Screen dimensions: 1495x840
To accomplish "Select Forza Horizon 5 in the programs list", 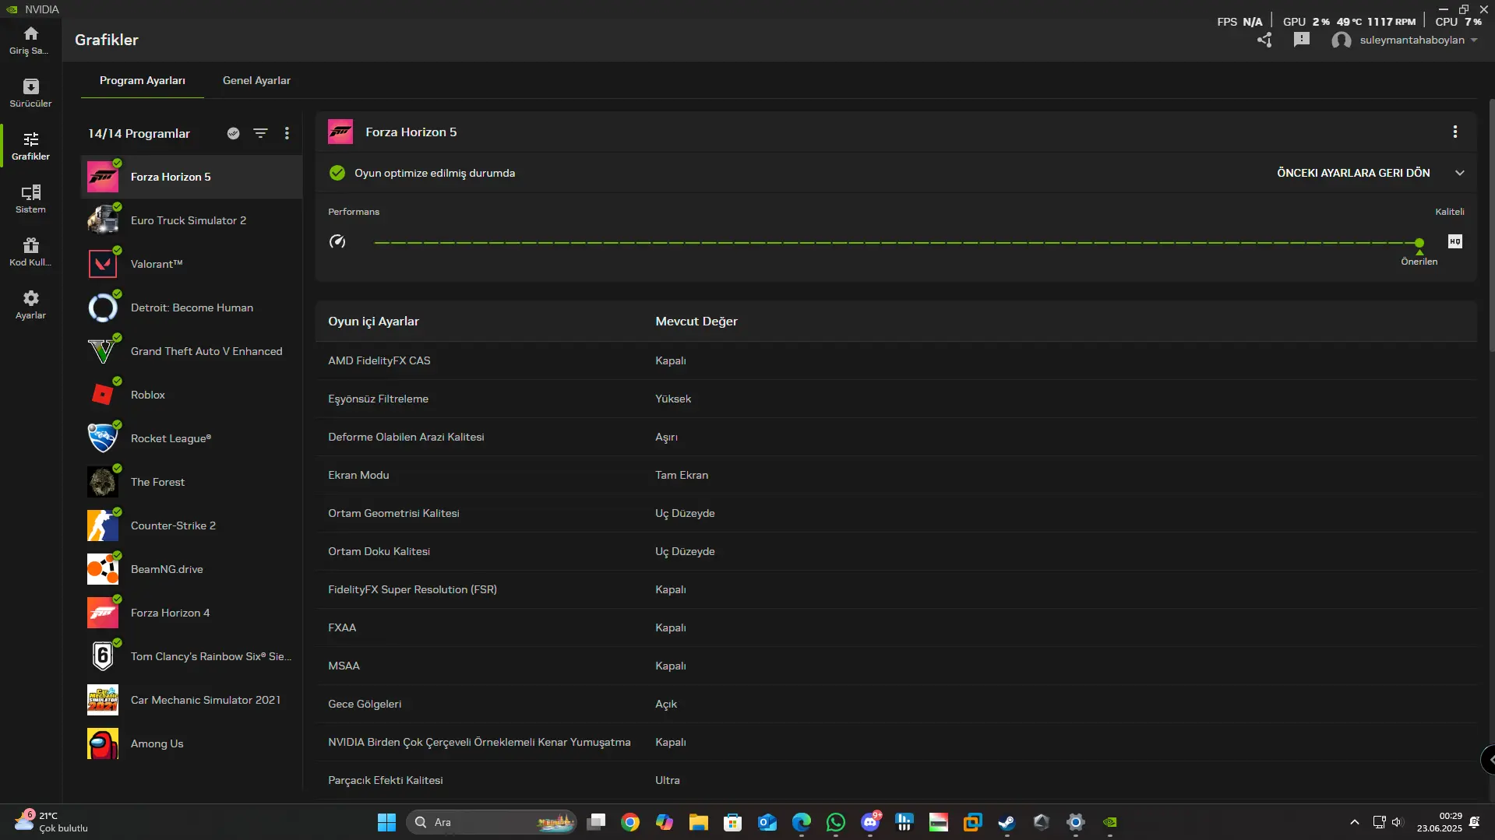I will coord(192,177).
